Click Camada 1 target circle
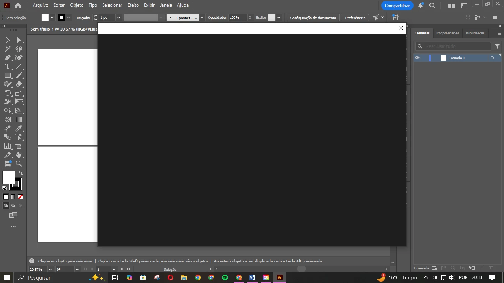Screen dimensions: 504x283 [x=492, y=58]
